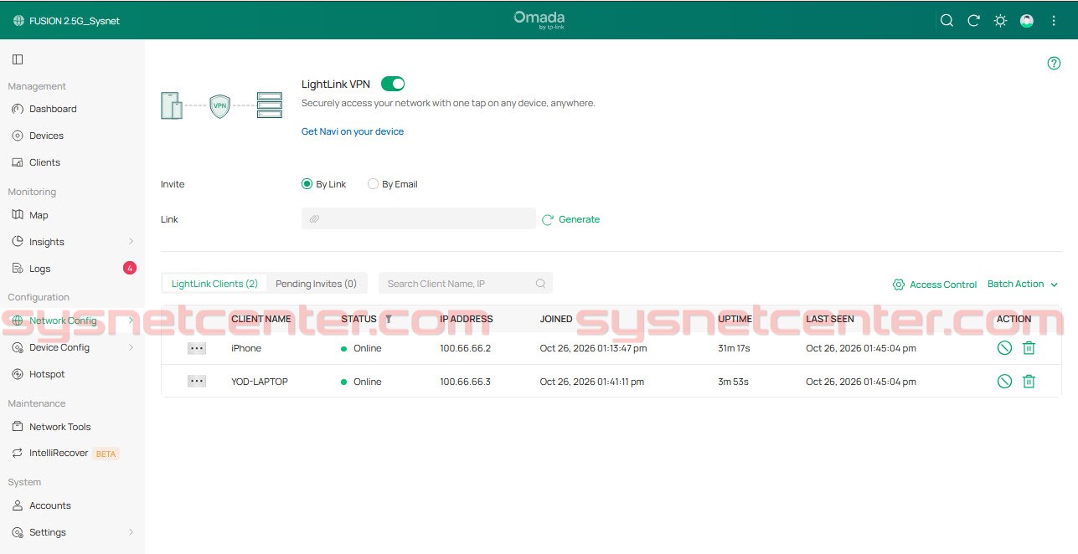Click the Status column filter icon
This screenshot has width=1078, height=554.
(389, 319)
